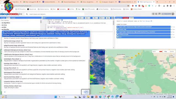Open the Task Manager link

146,21
